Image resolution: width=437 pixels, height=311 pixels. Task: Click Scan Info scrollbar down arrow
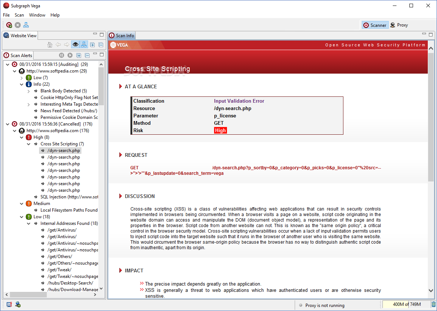[x=431, y=290]
